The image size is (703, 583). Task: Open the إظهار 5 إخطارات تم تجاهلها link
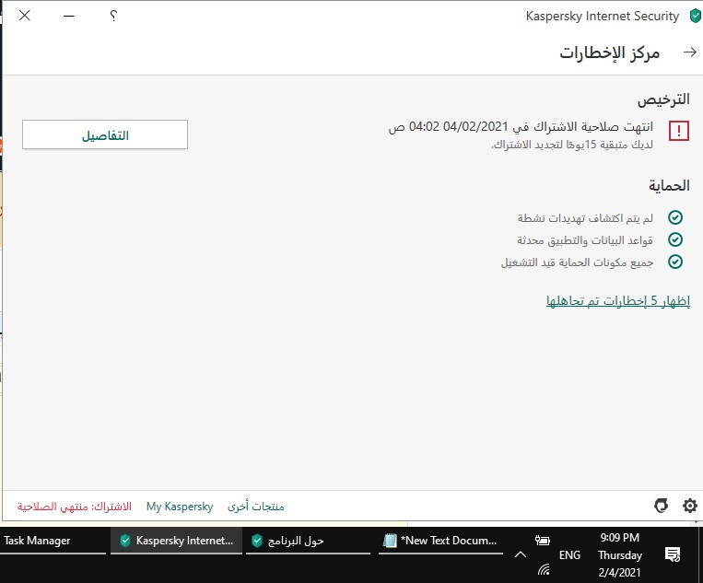tap(618, 300)
